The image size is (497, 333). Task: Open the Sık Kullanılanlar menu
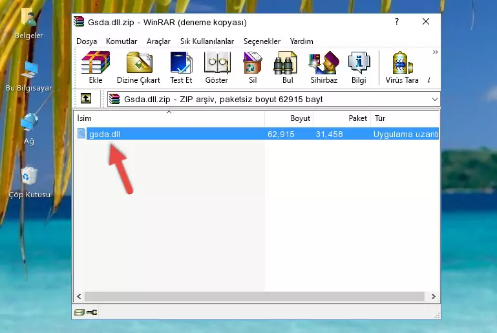(207, 41)
